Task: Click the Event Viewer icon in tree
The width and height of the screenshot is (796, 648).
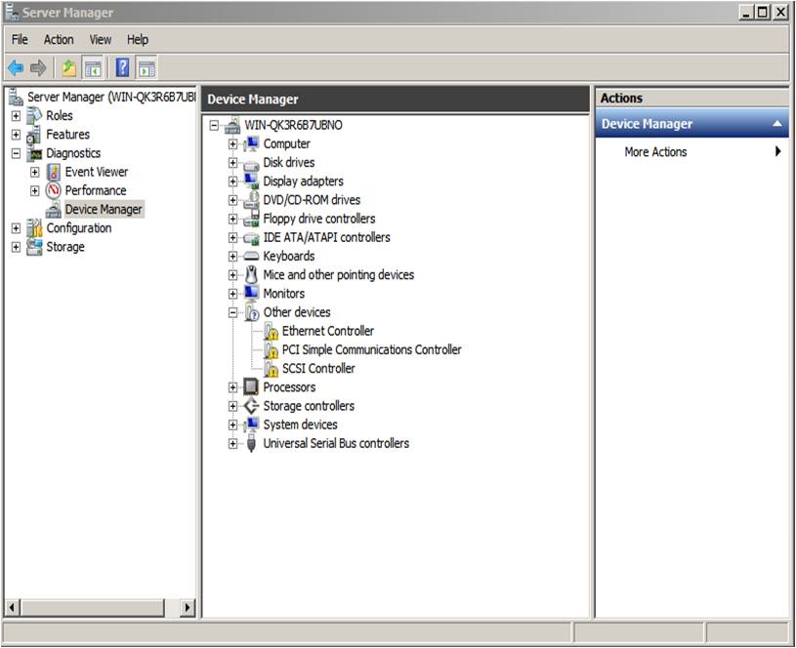Action: pos(54,172)
